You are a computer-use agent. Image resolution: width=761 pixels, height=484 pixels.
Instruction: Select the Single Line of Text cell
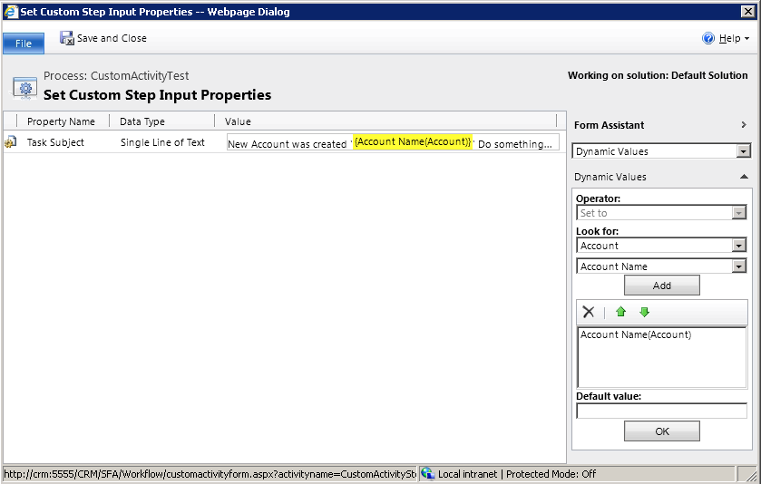coord(162,142)
